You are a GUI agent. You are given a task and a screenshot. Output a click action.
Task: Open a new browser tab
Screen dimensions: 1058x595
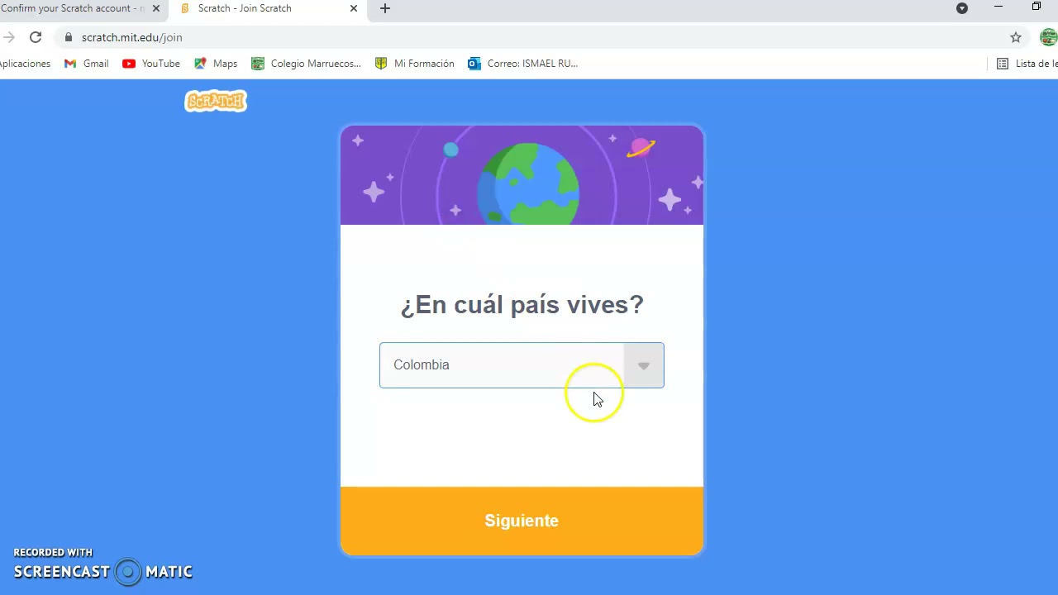tap(385, 8)
